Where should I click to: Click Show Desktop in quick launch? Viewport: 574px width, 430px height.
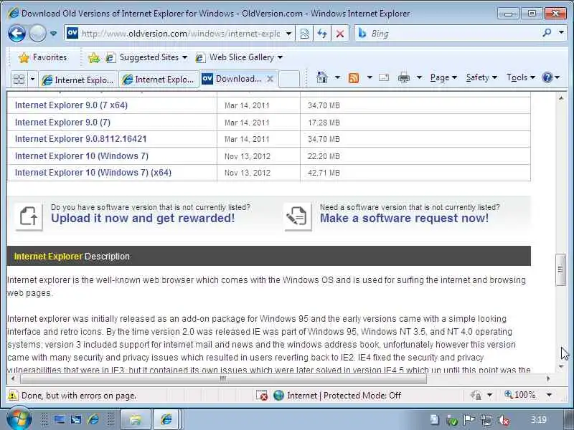(60, 419)
